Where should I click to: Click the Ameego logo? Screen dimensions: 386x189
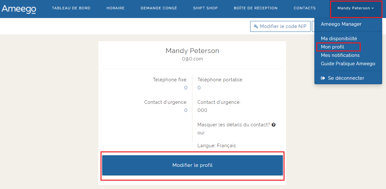tap(19, 8)
